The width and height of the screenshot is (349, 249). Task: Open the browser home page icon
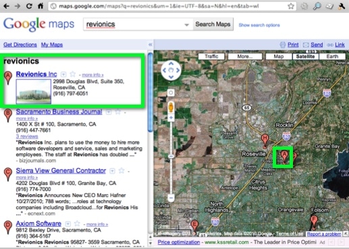point(41,6)
